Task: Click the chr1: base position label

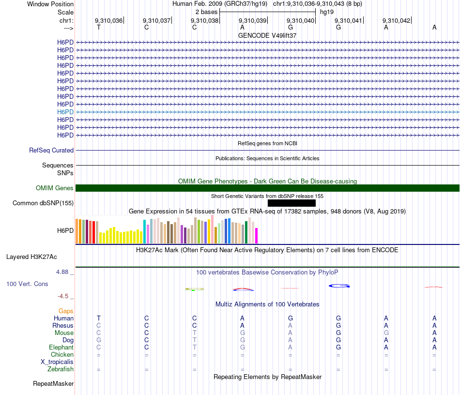Action: point(66,20)
